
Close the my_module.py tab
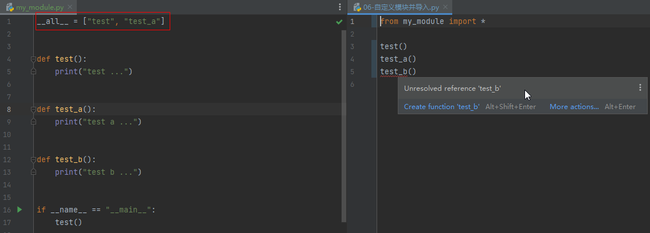pos(69,8)
